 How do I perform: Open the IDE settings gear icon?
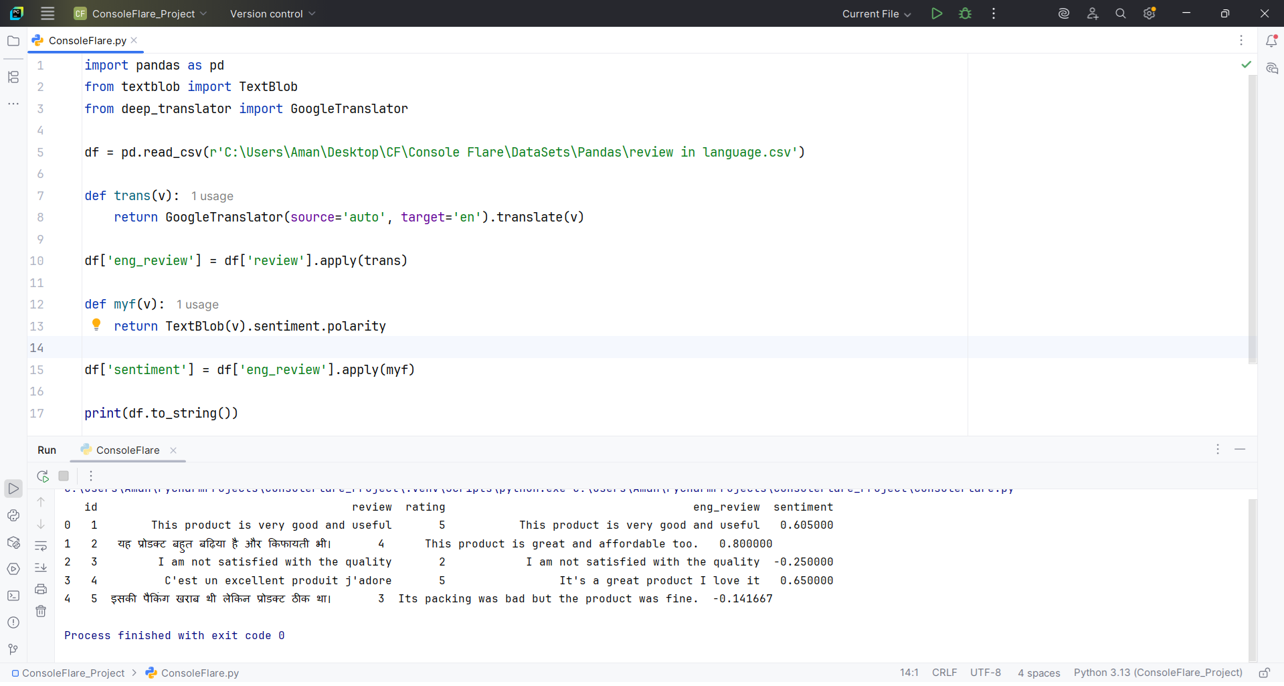[x=1149, y=13]
